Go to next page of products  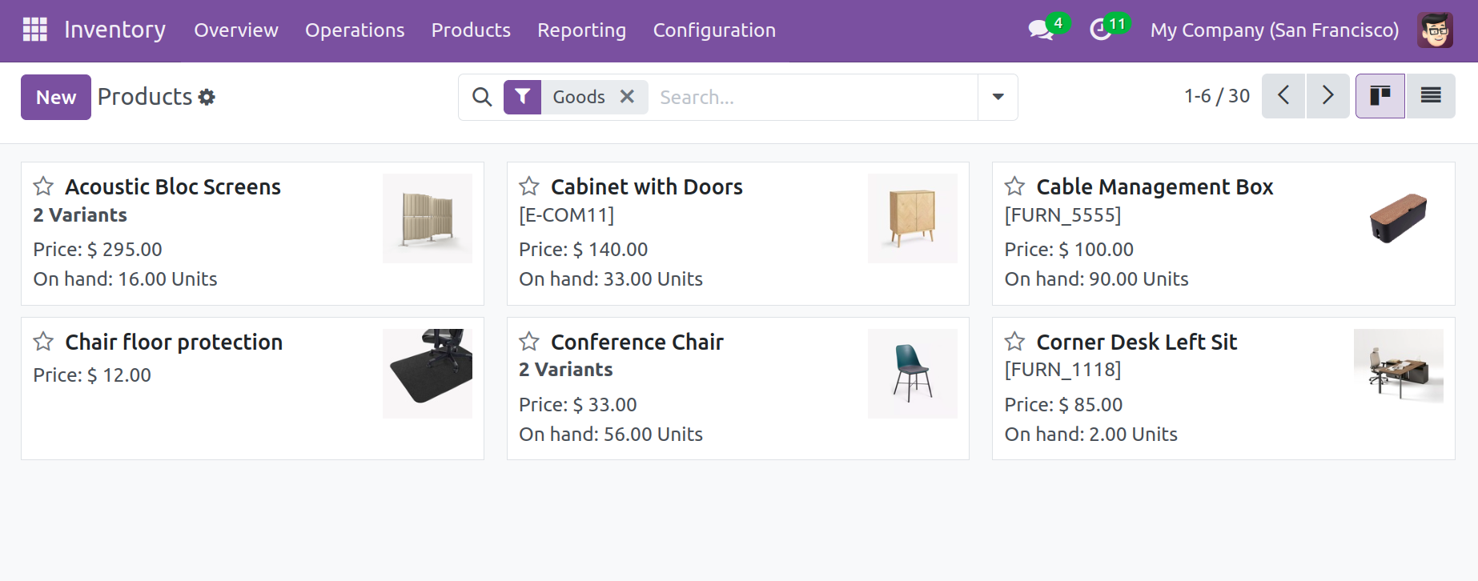pyautogui.click(x=1327, y=95)
